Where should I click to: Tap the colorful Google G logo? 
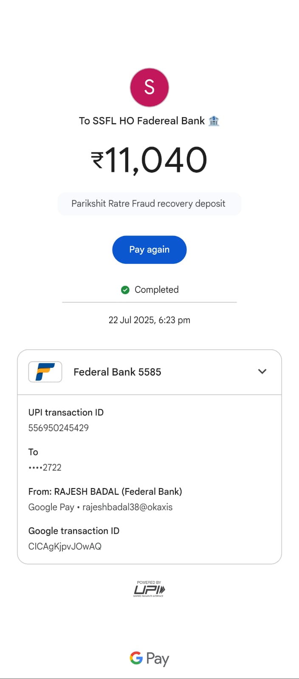(136, 658)
